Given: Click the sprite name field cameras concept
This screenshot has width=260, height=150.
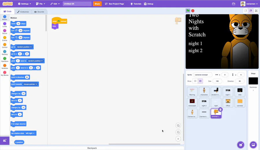Looking at the screenshot, I should point(203,75).
